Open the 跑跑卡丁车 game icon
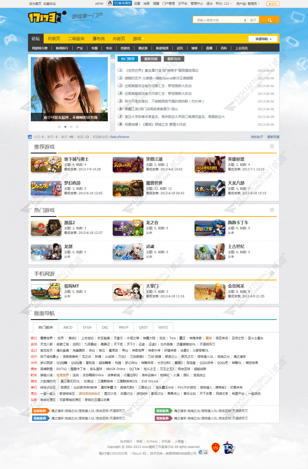Screen dimensions: 308x469 pos(210,228)
